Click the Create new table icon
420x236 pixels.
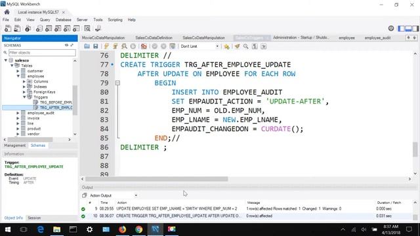tap(49, 28)
